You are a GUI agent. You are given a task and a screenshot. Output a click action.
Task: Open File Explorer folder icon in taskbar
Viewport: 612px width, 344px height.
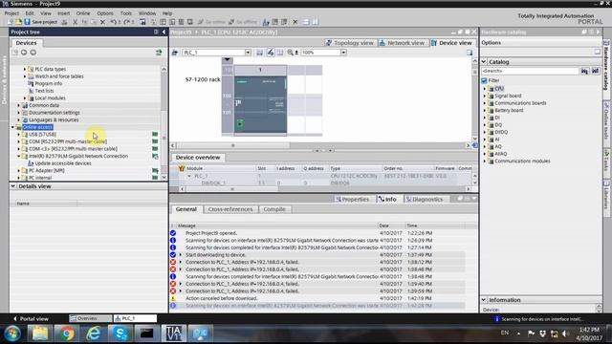coord(40,333)
